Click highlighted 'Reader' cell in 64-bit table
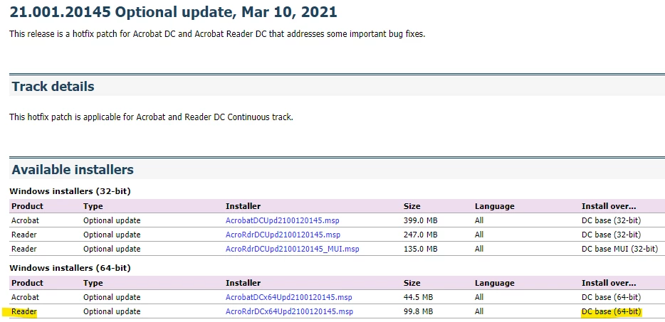665x322 pixels. (23, 312)
